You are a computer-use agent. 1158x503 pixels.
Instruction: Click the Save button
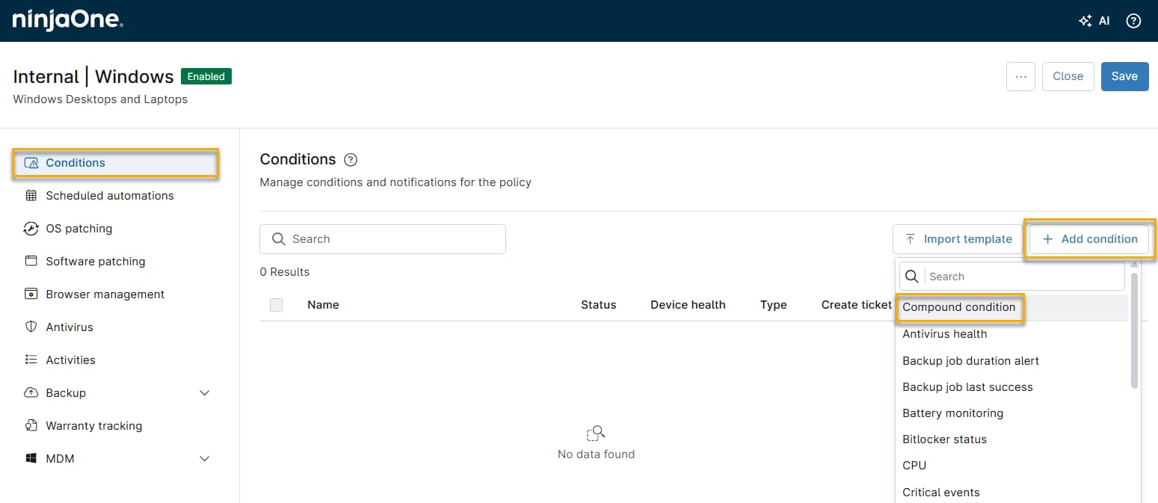[1124, 76]
